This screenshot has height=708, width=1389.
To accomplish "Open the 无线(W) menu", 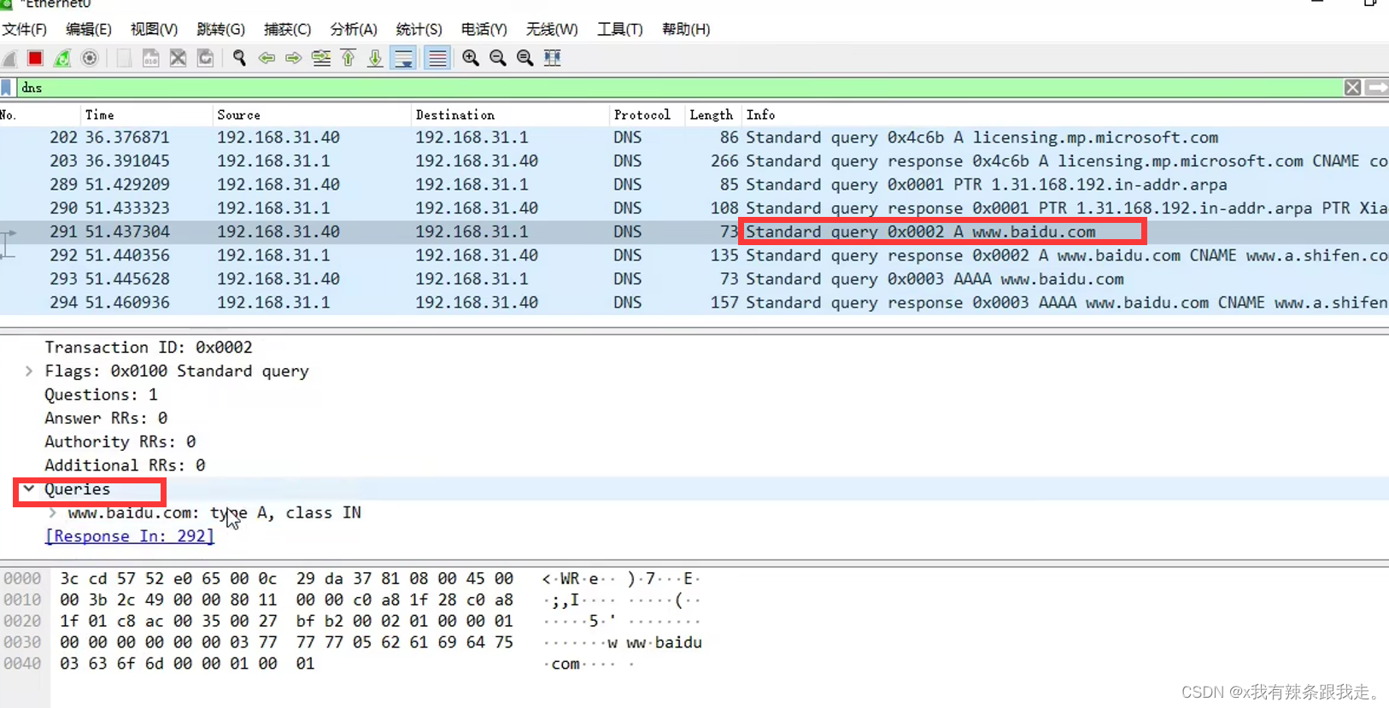I will point(552,29).
